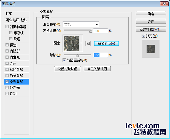170x139 pixels.
Task: Select the 描边 style entry
Action: pos(17,45)
